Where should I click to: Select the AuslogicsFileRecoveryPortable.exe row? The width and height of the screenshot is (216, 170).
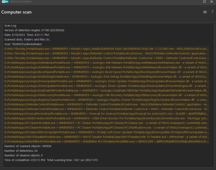(107, 95)
